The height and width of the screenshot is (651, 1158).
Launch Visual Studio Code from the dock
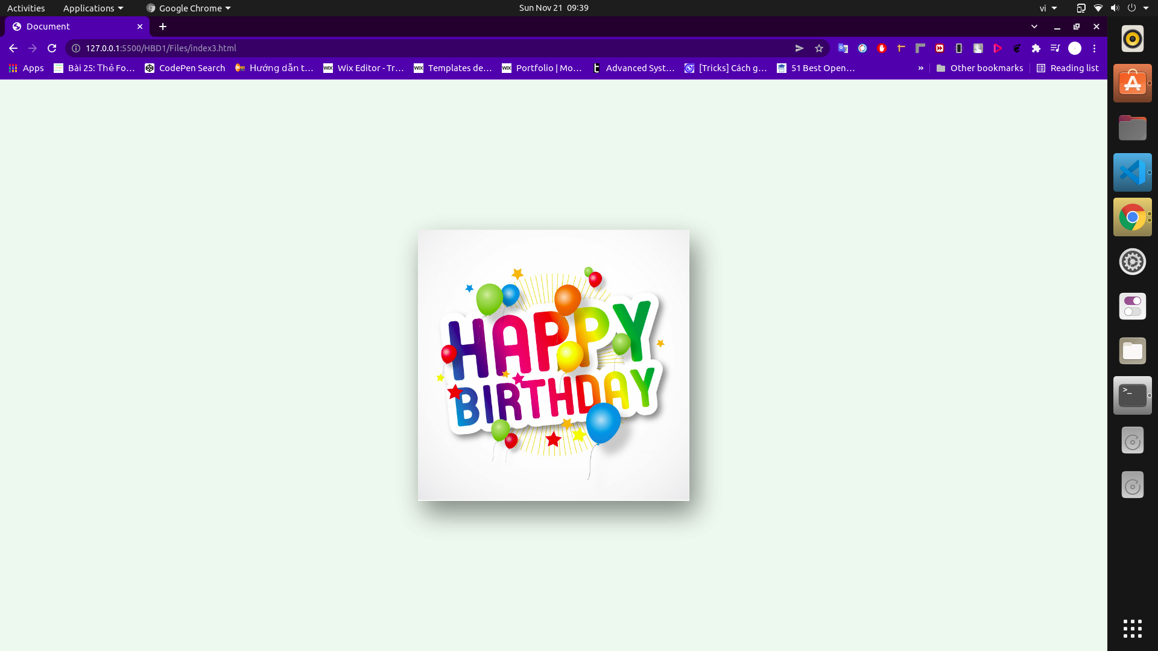(x=1132, y=172)
